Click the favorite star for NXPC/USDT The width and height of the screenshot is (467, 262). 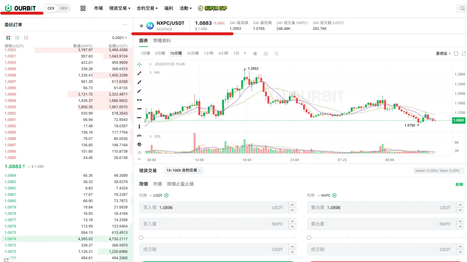(141, 26)
